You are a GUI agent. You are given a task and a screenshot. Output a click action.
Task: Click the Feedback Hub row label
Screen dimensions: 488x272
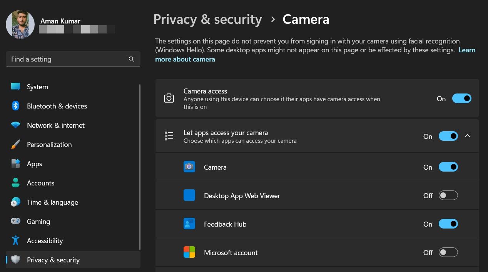(x=225, y=224)
